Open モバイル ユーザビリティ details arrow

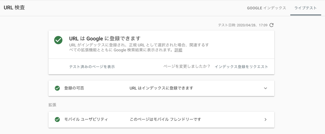(x=265, y=119)
